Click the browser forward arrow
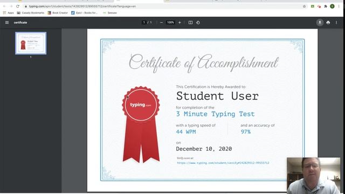The height and width of the screenshot is (194, 345). (x=11, y=6)
